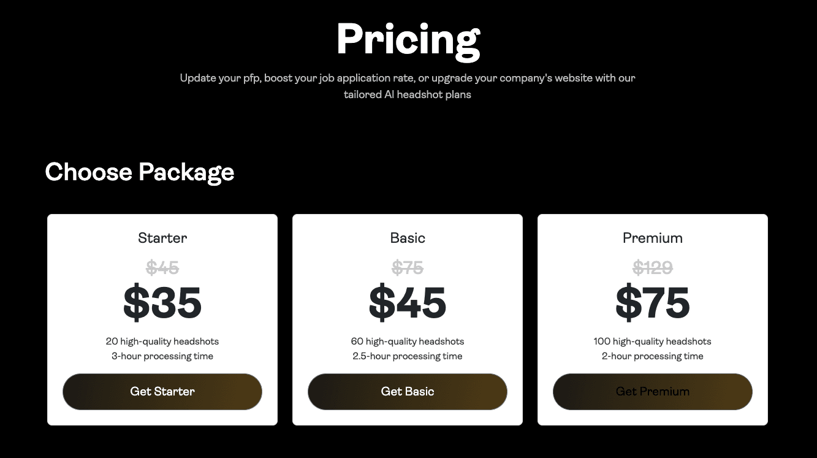Click the Get Basic button

pyautogui.click(x=407, y=391)
